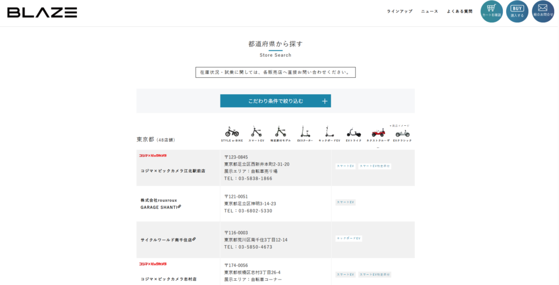The height and width of the screenshot is (285, 559).
Task: Open コジマ×ビックカメラ江北駅前店 store name
Action: pyautogui.click(x=173, y=171)
